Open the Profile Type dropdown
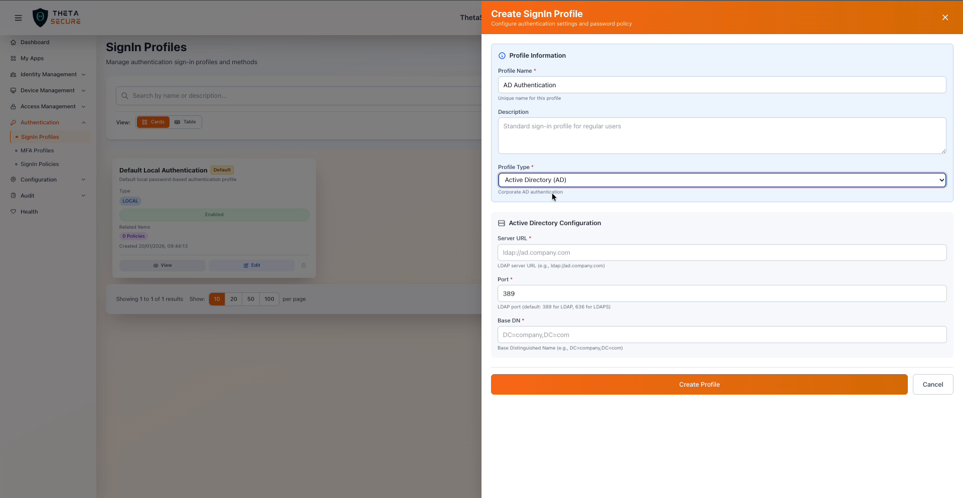 point(721,180)
